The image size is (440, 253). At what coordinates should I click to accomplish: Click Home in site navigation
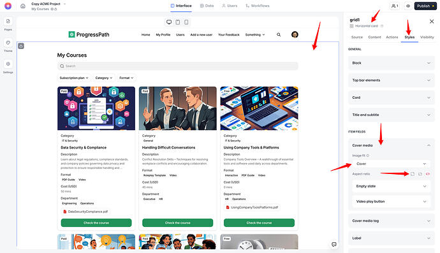click(x=145, y=35)
